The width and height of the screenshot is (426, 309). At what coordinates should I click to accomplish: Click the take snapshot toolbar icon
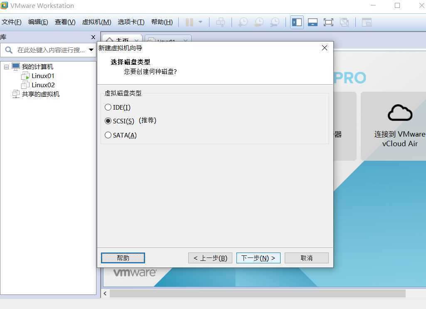point(243,22)
